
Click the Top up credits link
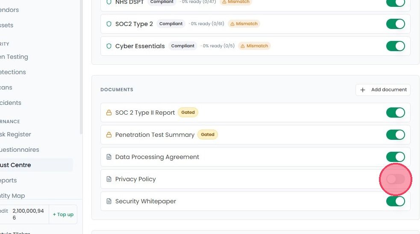63,214
